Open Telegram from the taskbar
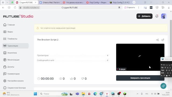This screenshot has height=97, width=172. pyautogui.click(x=101, y=94)
